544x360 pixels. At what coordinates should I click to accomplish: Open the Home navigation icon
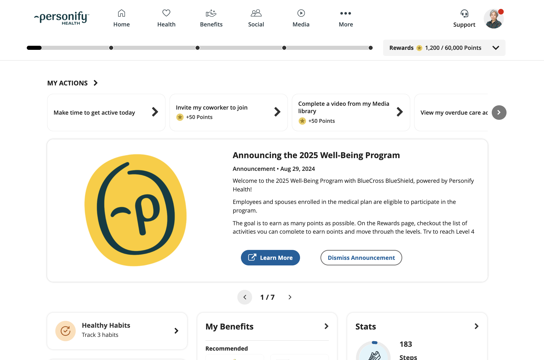(121, 13)
